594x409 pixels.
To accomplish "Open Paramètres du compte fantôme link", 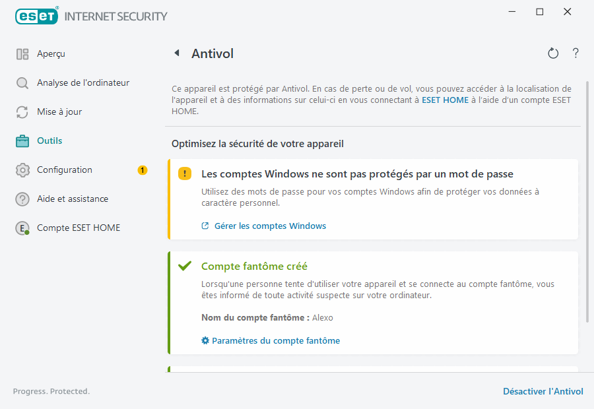I will (276, 341).
